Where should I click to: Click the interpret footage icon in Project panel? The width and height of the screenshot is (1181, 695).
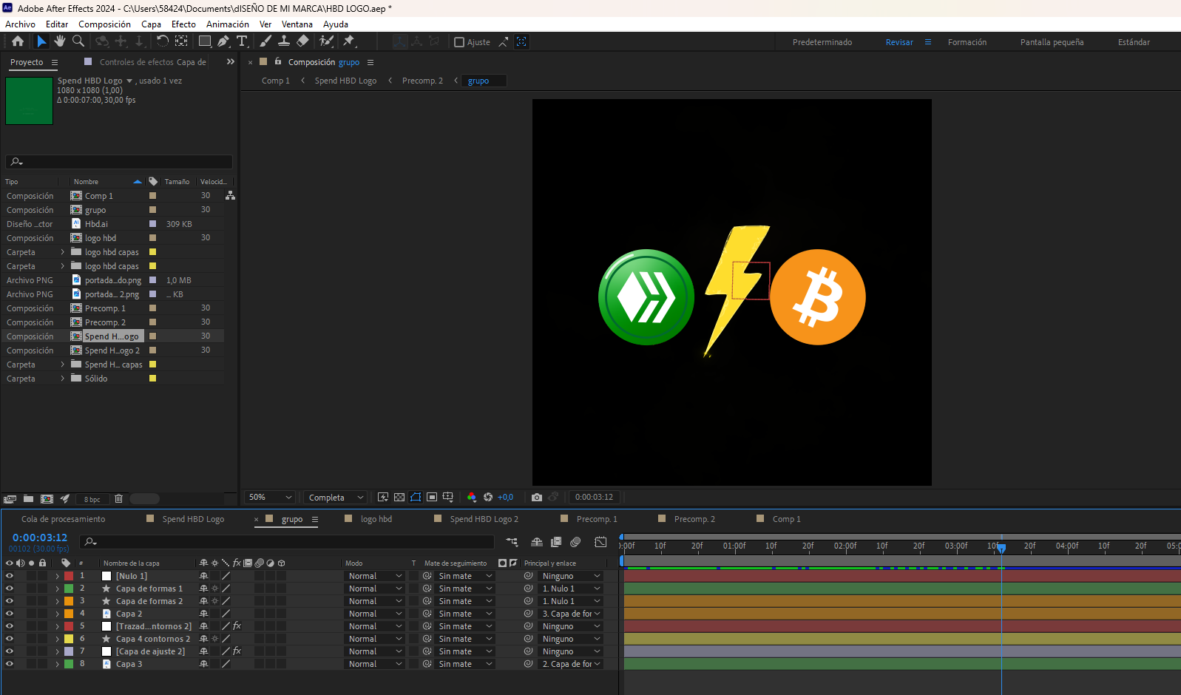pyautogui.click(x=10, y=499)
